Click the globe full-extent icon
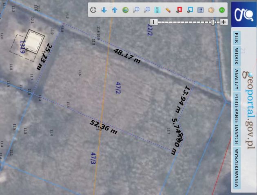This screenshot has width=257, height=195. [125, 10]
